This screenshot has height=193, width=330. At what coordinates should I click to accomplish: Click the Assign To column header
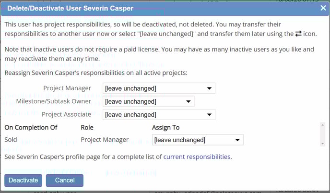point(165,127)
